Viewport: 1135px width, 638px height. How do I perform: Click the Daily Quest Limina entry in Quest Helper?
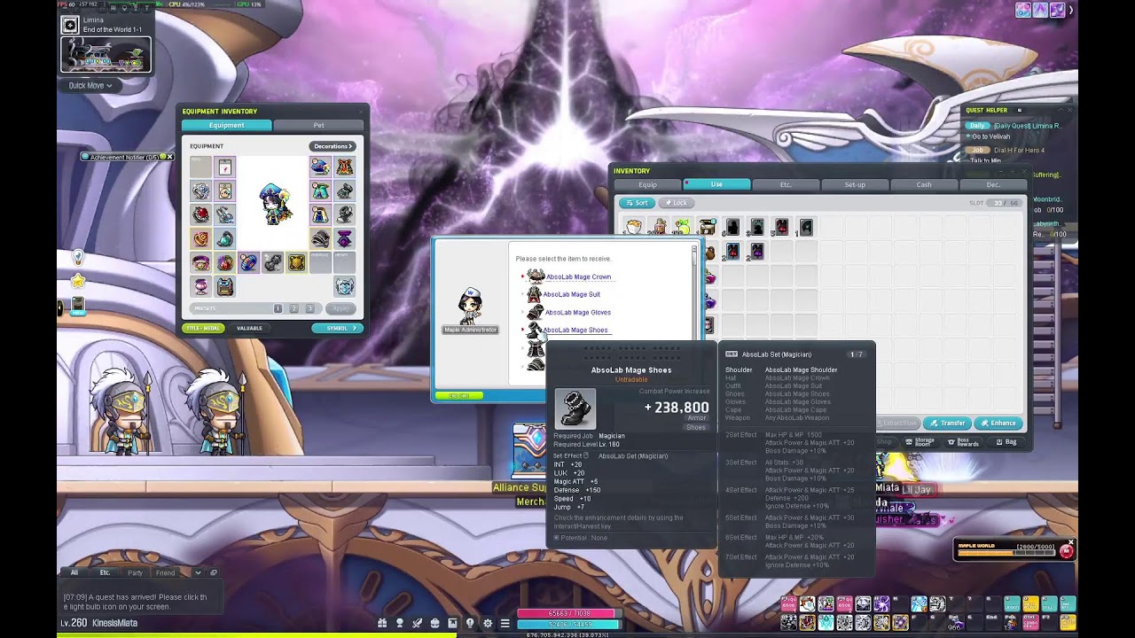point(1015,126)
